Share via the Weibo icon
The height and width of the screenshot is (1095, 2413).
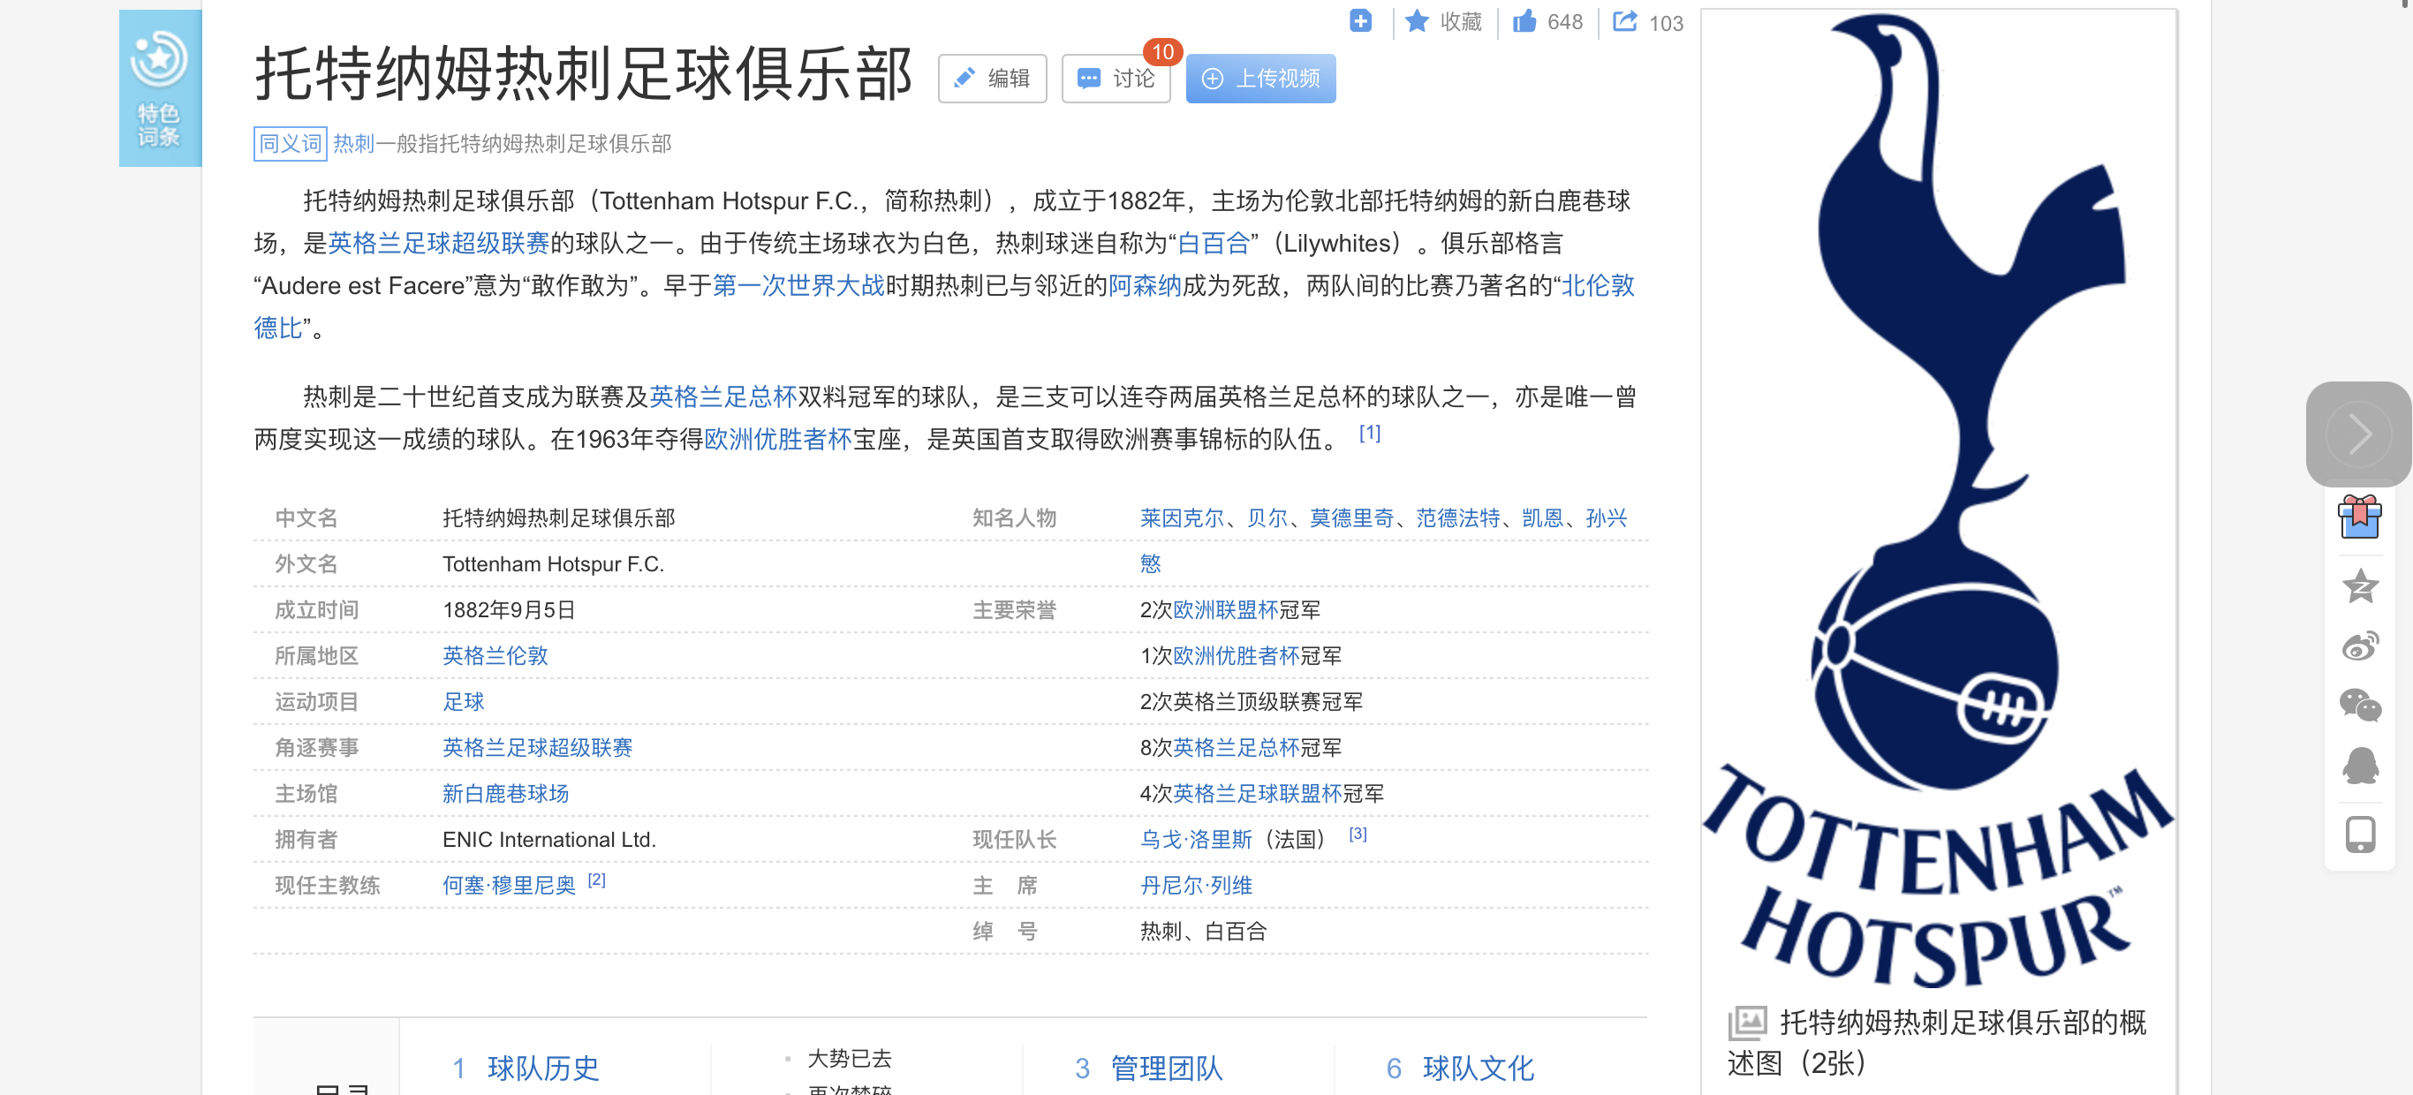[2360, 646]
